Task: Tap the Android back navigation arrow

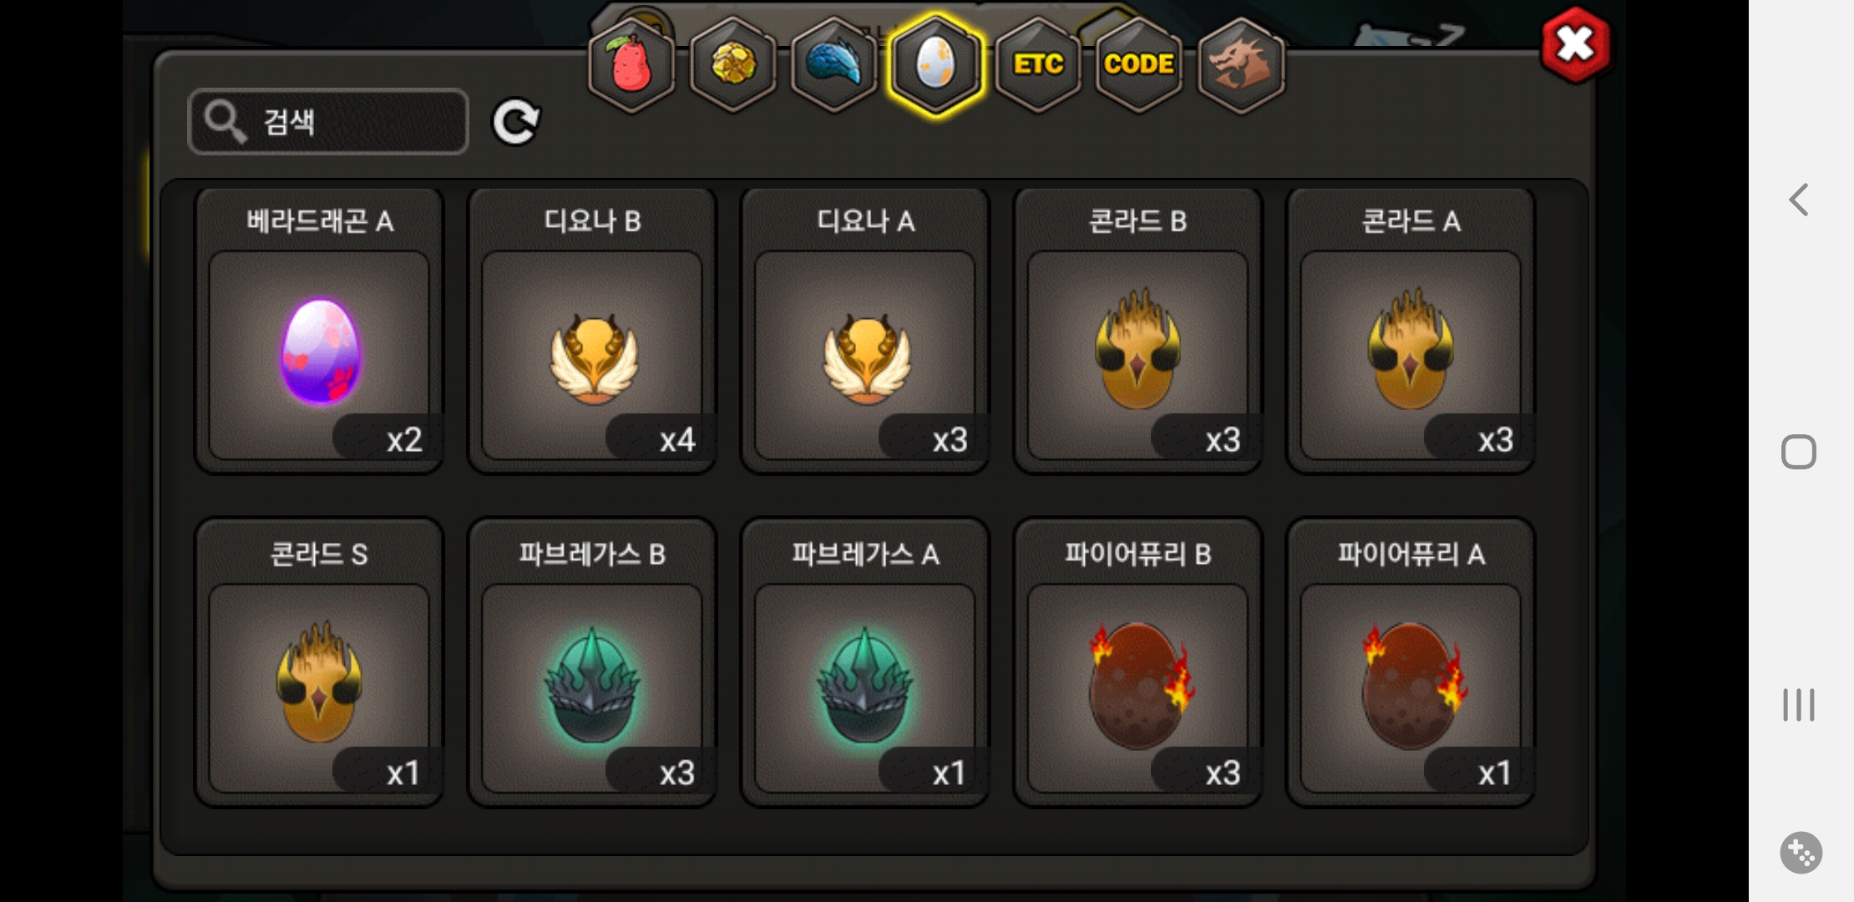Action: pos(1799,200)
